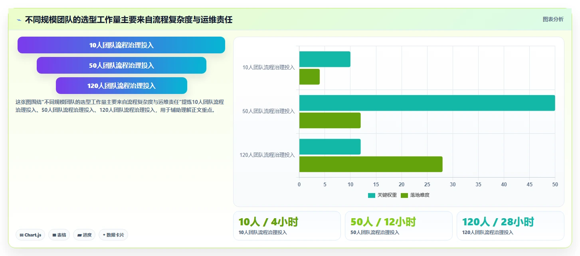580x256 pixels.
Task: Click the caption under 120人 / 28小时
Action: click(488, 233)
